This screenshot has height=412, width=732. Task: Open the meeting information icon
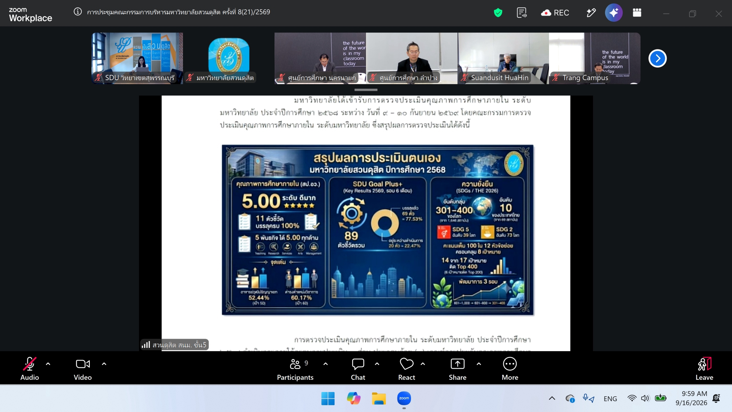78,12
